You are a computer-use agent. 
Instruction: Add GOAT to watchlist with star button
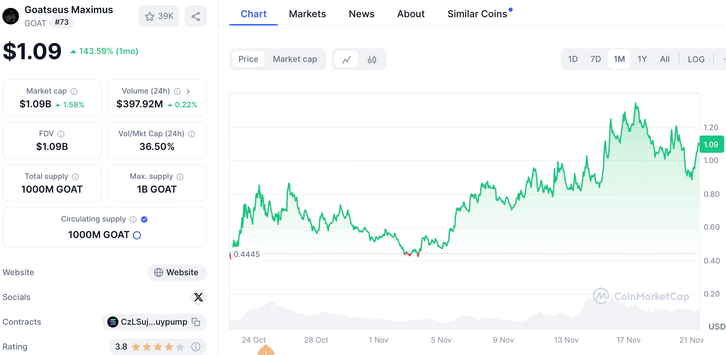159,16
